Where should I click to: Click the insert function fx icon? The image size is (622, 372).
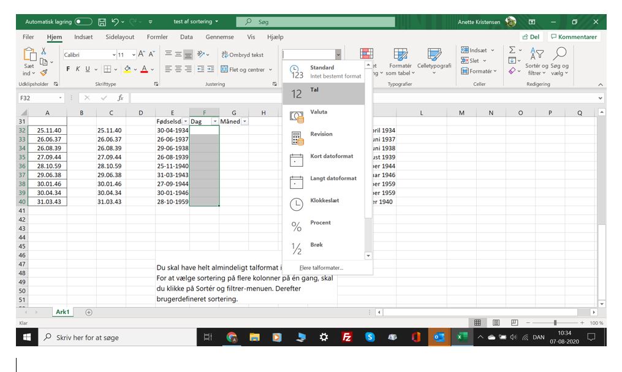(x=120, y=97)
